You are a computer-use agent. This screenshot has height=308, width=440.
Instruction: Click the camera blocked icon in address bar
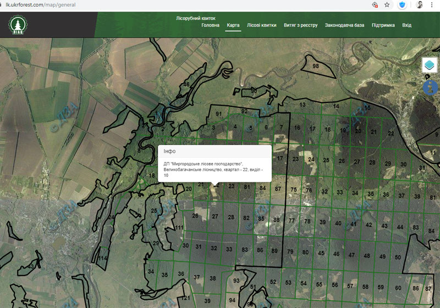[x=375, y=5]
